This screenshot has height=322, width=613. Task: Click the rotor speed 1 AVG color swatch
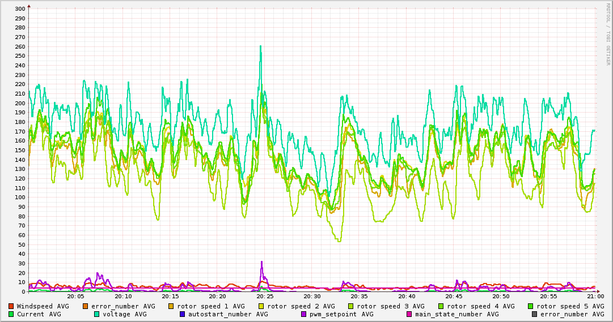tap(171, 306)
